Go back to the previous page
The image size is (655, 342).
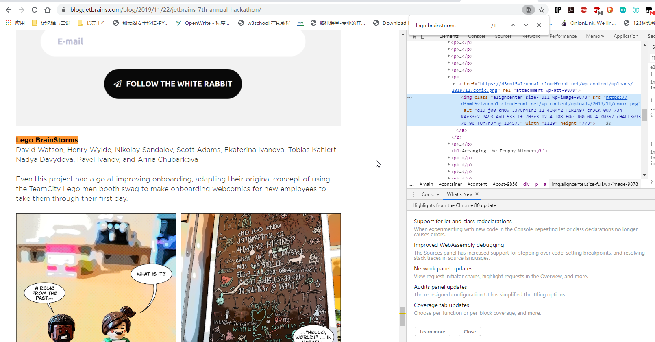coord(9,10)
